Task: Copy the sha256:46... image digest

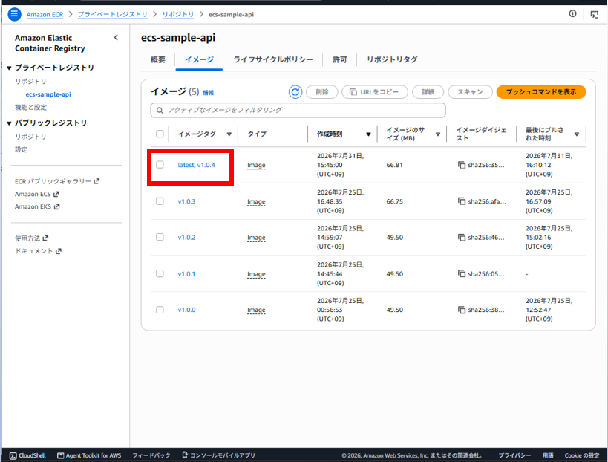Action: click(462, 238)
